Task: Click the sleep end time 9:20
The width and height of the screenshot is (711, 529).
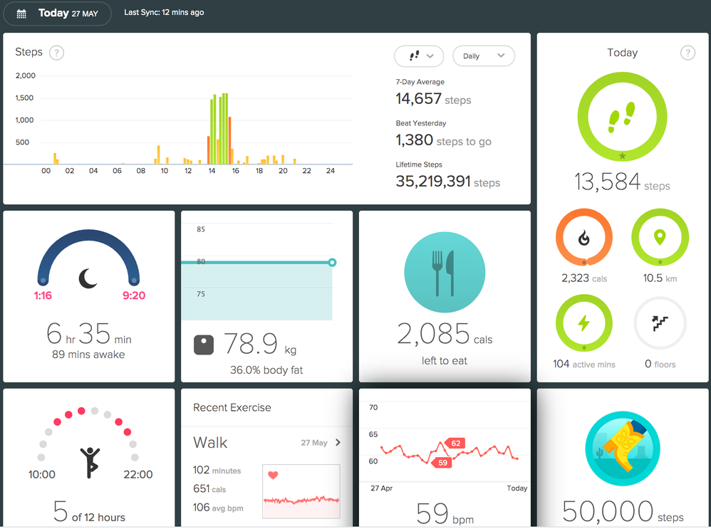Action: 134,295
